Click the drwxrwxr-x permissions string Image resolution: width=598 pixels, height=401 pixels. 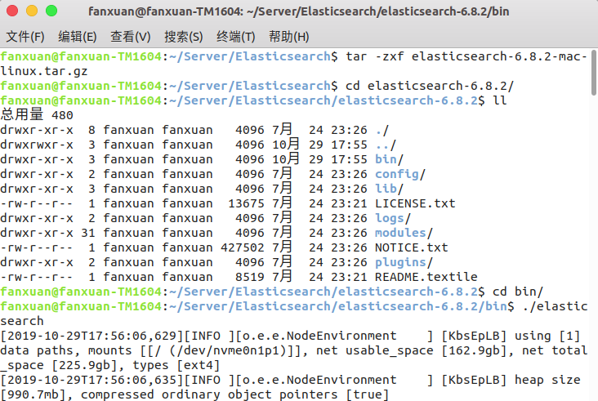(x=37, y=145)
